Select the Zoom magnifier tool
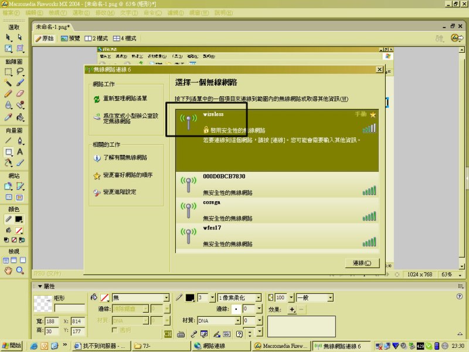Screen dimensions: 469x352 coord(20,270)
